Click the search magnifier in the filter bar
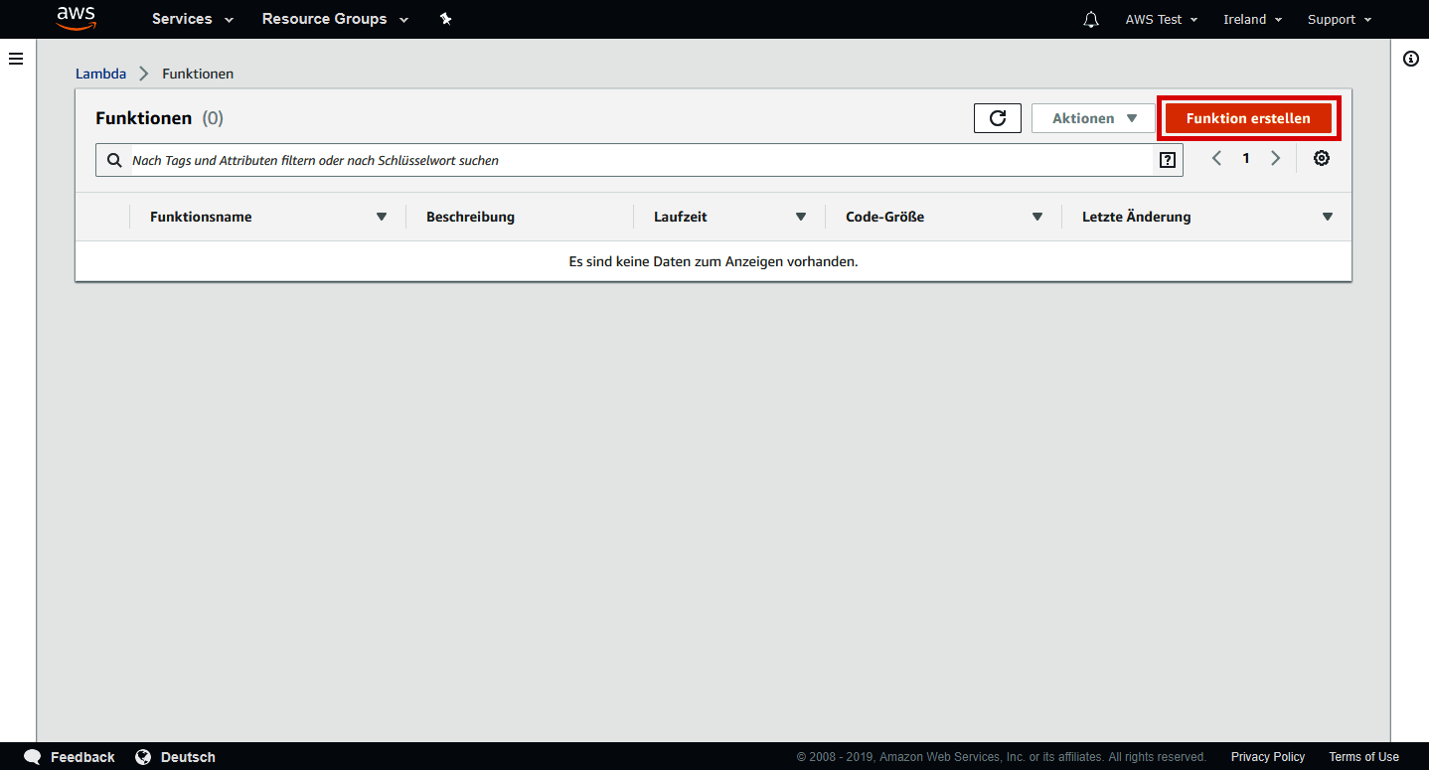1429x770 pixels. (x=114, y=159)
